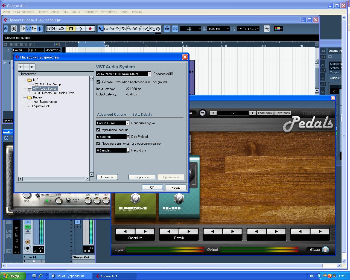Toggle the Cycle loop button
Screen dimensions: 350x280
point(62,29)
